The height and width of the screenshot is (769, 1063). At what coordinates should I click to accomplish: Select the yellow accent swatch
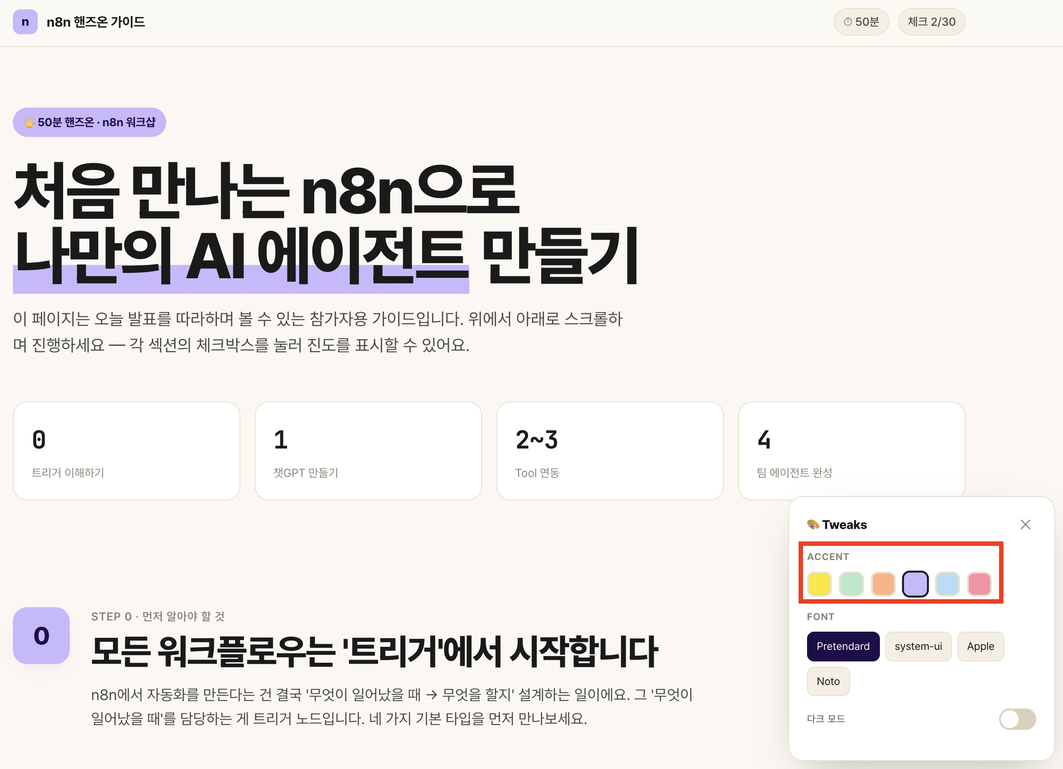819,584
